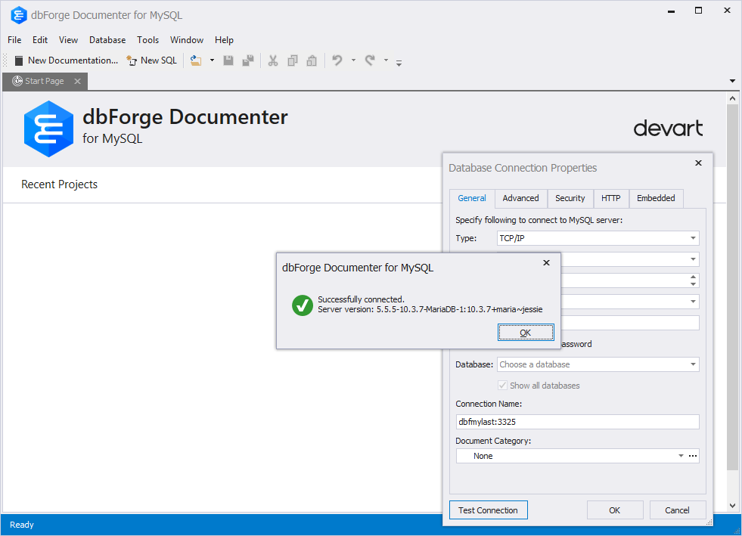The height and width of the screenshot is (536, 742).
Task: Switch to the Security tab
Action: 570,198
